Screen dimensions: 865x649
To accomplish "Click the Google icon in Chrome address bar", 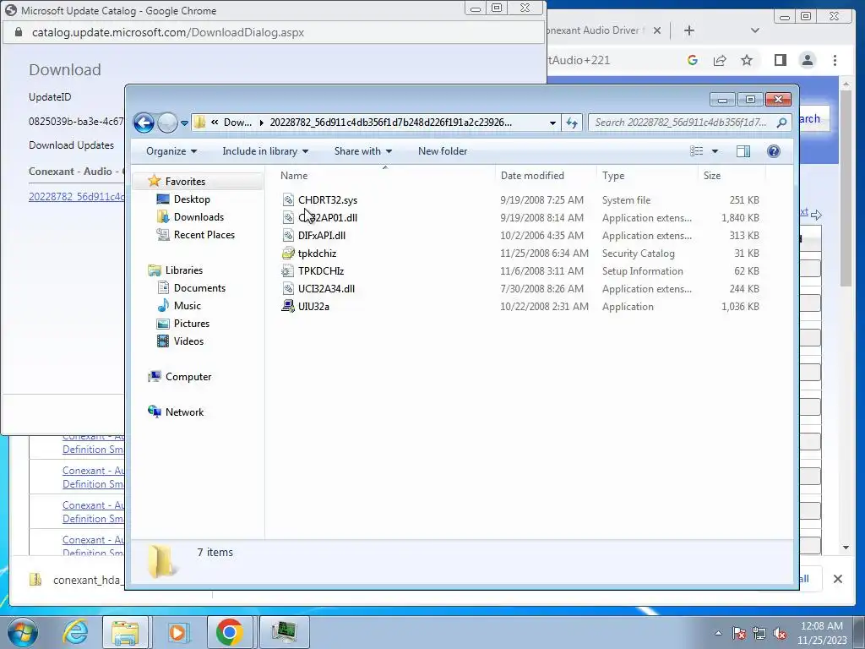I will click(693, 60).
